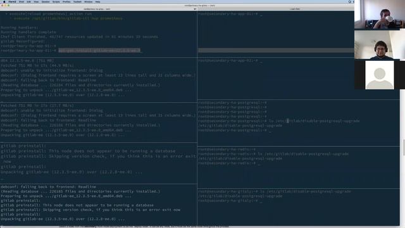Click the ls output path in the secondary-ha-gitaly pane

click(240, 196)
